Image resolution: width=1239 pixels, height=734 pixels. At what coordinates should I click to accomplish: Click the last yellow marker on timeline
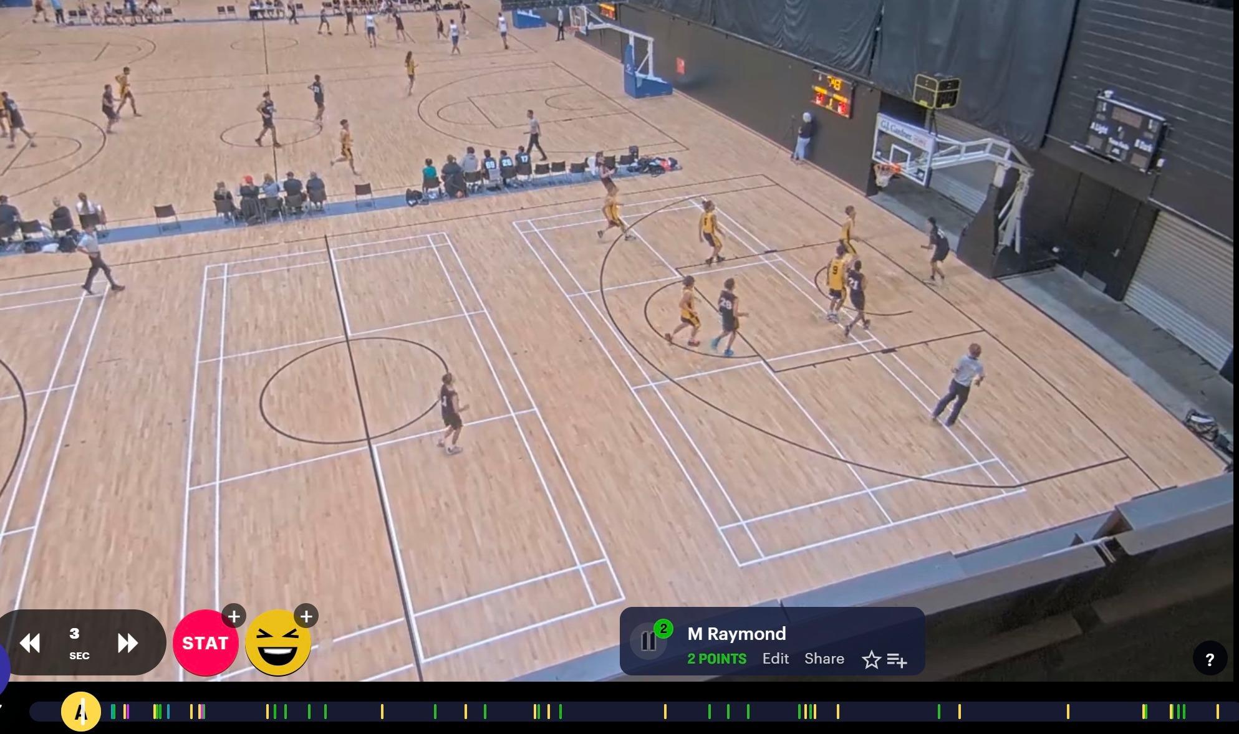tap(1217, 711)
